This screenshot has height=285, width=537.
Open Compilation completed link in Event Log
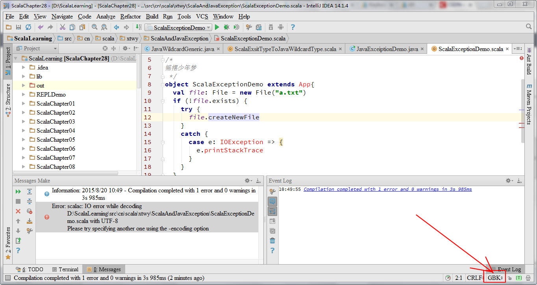(388, 189)
